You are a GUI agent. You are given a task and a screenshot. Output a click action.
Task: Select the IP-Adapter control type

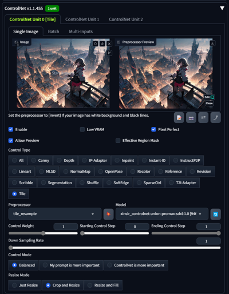pyautogui.click(x=94, y=160)
